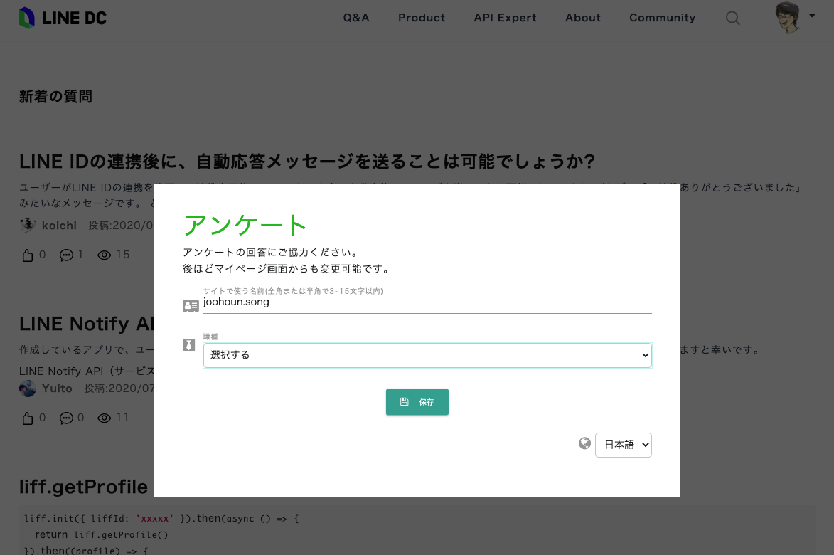834x555 pixels.
Task: Click the comment icon on koichi's post
Action: [67, 255]
